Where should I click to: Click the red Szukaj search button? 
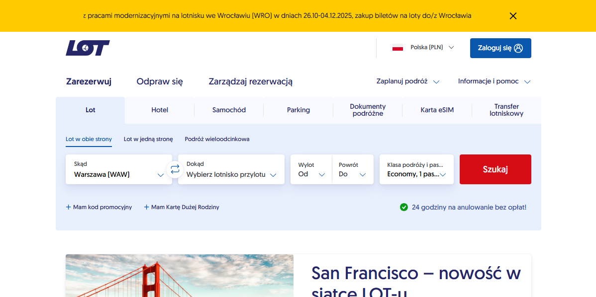point(495,169)
